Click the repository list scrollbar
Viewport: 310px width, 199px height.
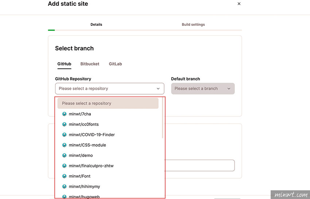pyautogui.click(x=163, y=118)
